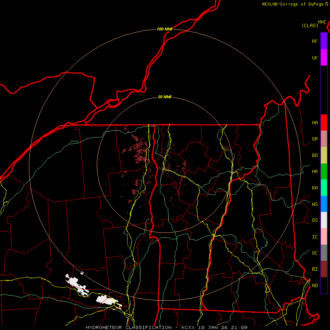Click the NEXLAB-College of DuPage credit text
330x330 pixels.
pos(293,4)
